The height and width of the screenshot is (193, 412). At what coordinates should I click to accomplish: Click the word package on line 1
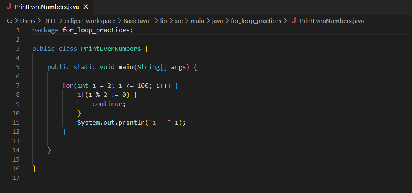46,30
